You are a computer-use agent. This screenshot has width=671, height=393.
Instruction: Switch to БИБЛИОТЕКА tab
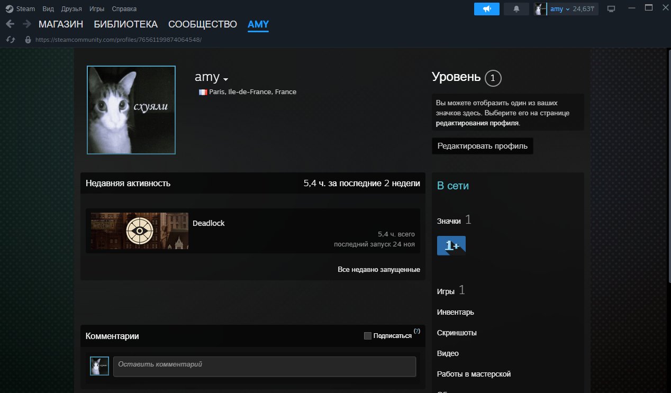(x=125, y=24)
